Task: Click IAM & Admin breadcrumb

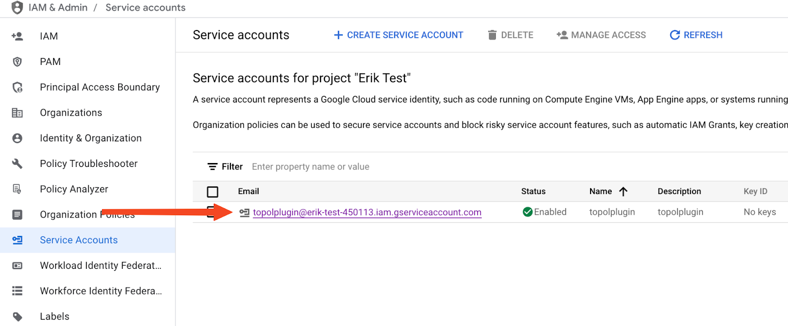Action: pyautogui.click(x=58, y=7)
